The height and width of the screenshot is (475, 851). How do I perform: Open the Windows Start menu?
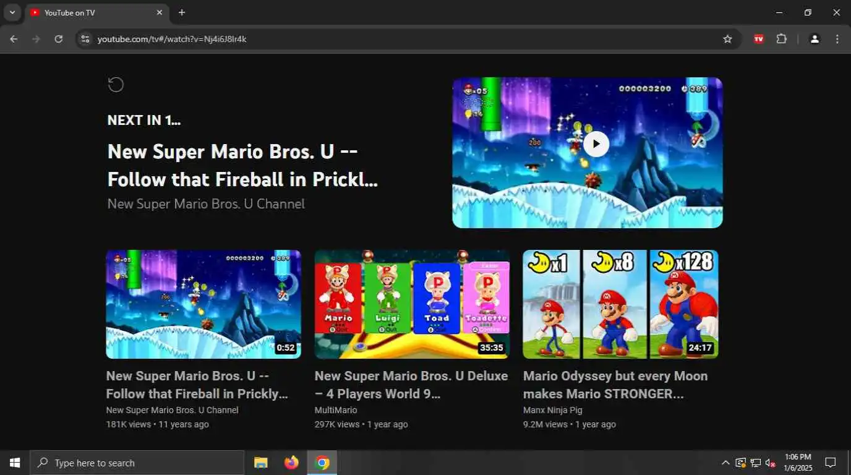(x=15, y=463)
